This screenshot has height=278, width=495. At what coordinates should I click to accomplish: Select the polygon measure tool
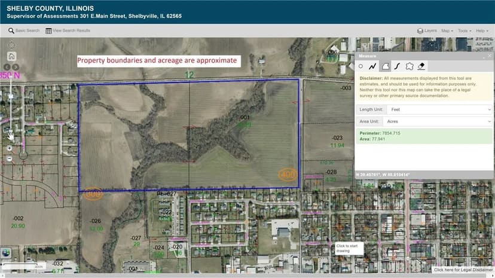[x=386, y=66]
